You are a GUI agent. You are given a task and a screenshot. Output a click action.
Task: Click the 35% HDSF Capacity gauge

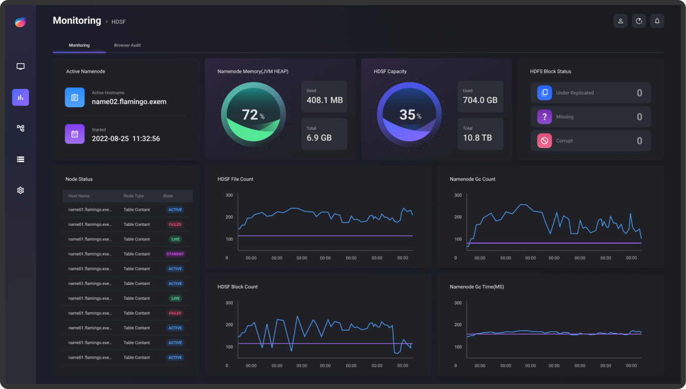(409, 115)
